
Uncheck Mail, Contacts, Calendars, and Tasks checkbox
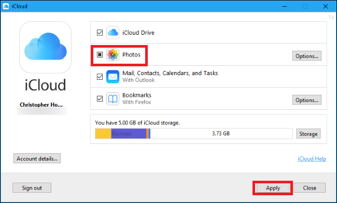[x=100, y=77]
